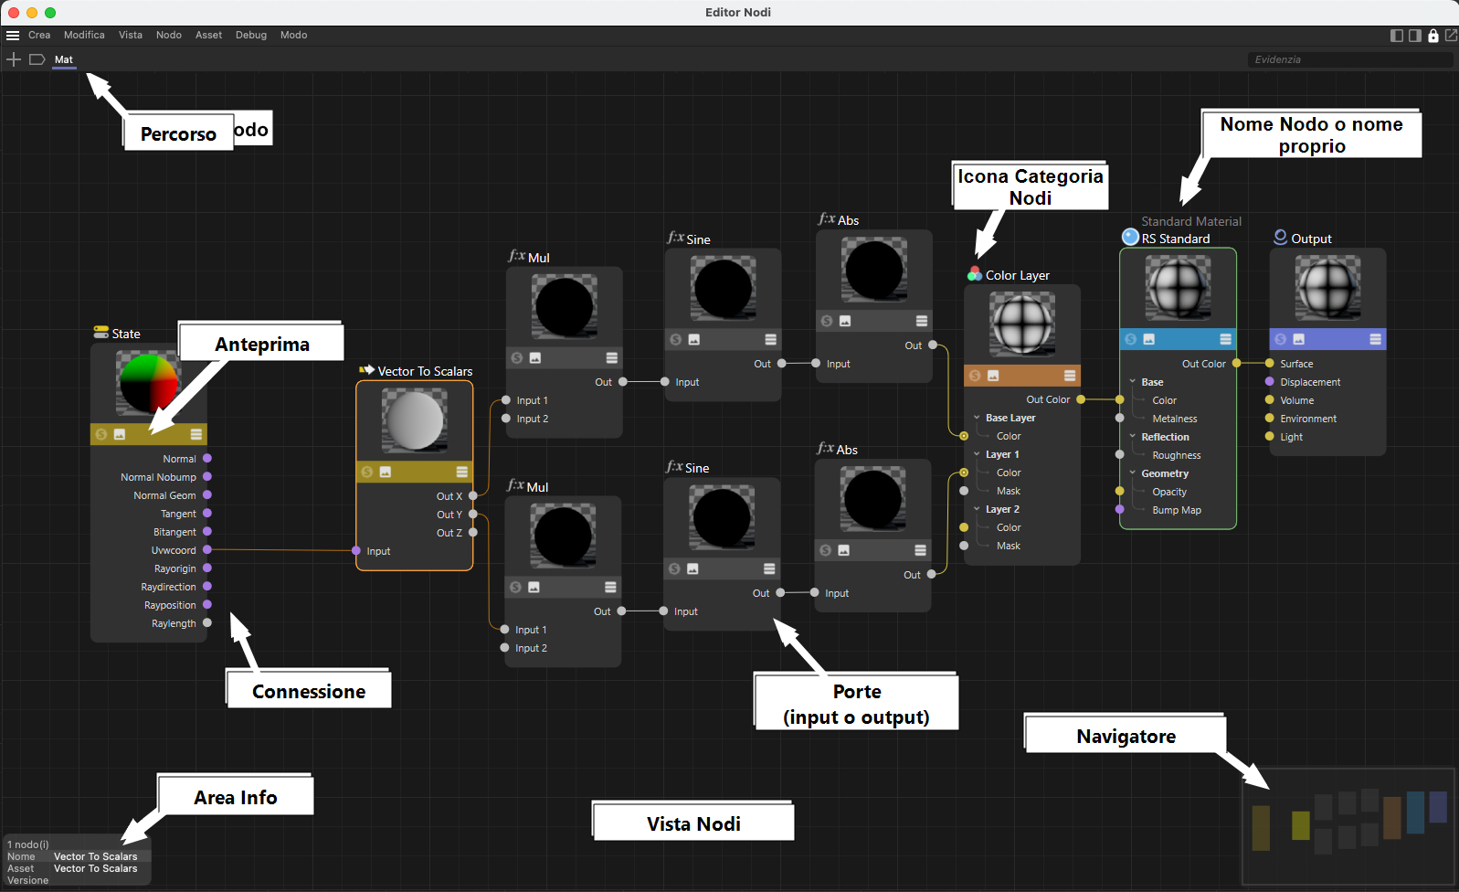
Task: Open the Crea menu
Action: tap(39, 36)
